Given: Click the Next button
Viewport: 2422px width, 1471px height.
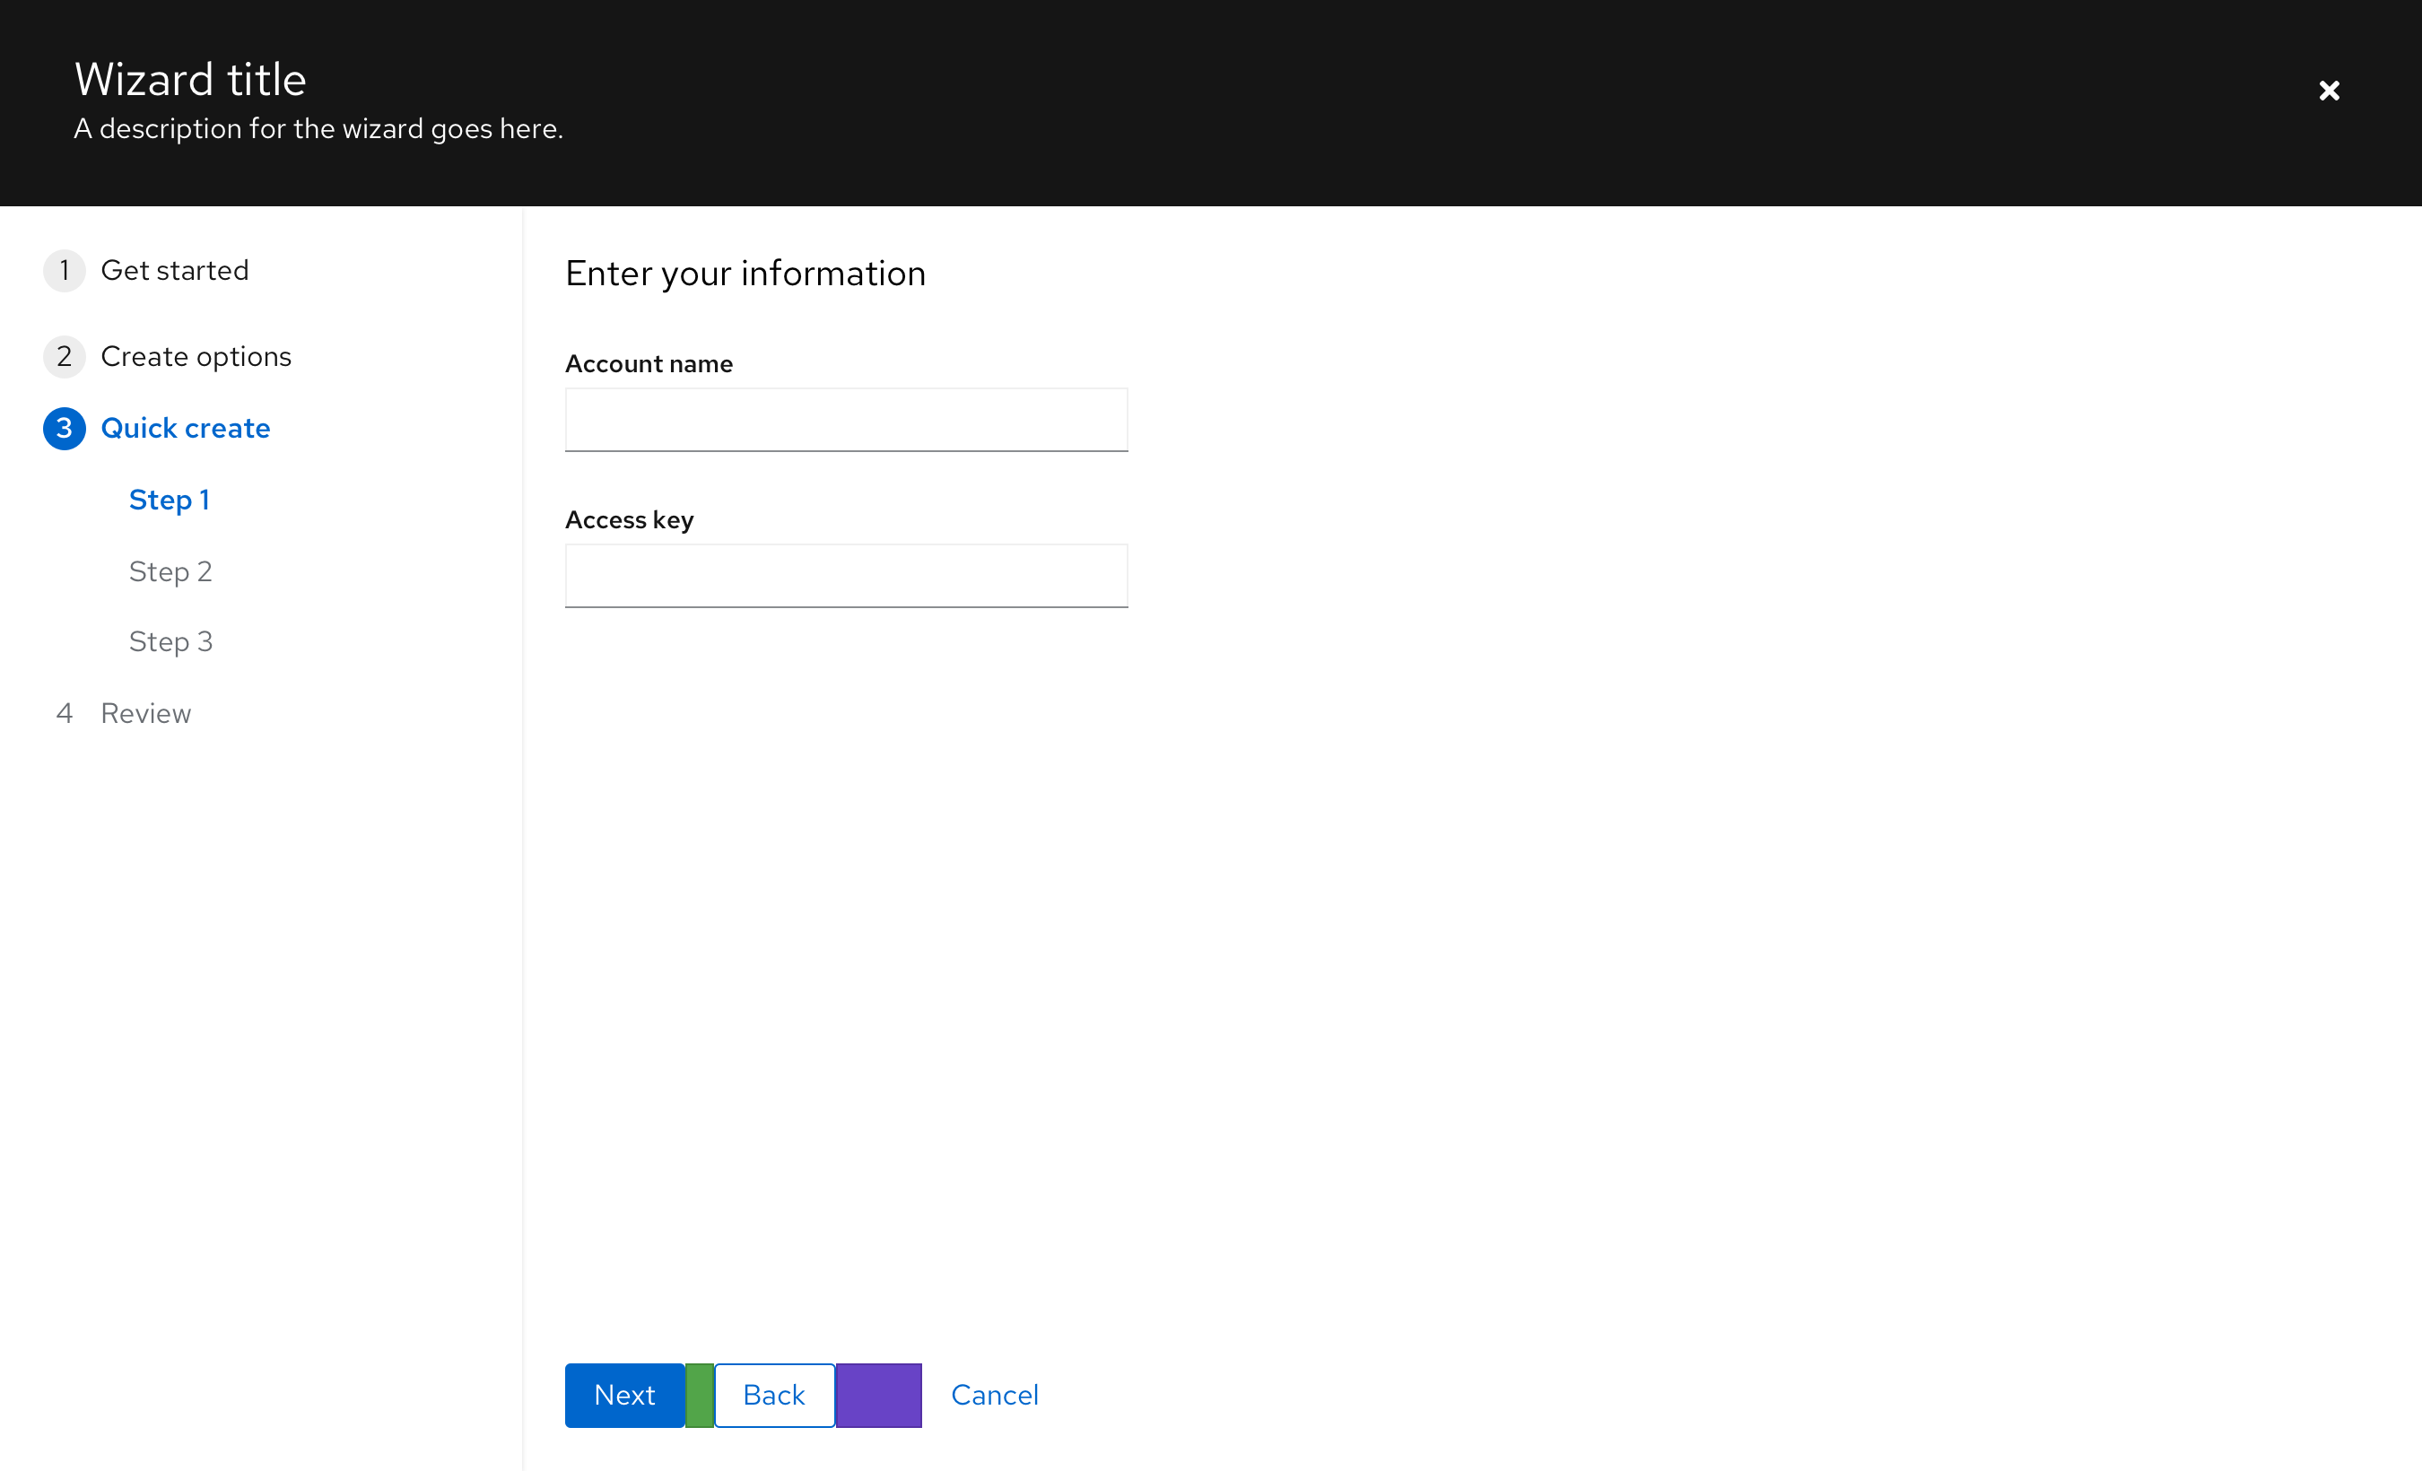Looking at the screenshot, I should pyautogui.click(x=624, y=1396).
